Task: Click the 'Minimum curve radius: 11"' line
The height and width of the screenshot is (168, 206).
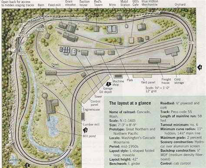Action: [181, 129]
